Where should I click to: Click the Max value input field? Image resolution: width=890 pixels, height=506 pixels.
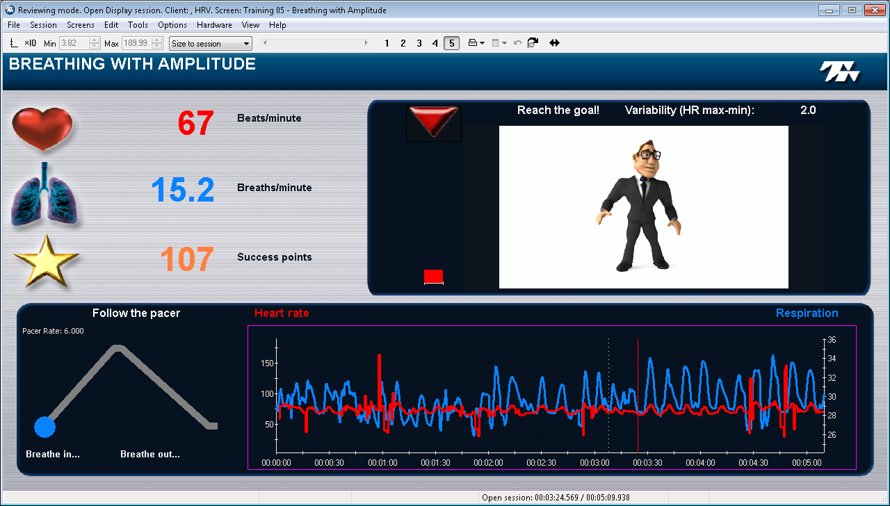click(x=136, y=43)
